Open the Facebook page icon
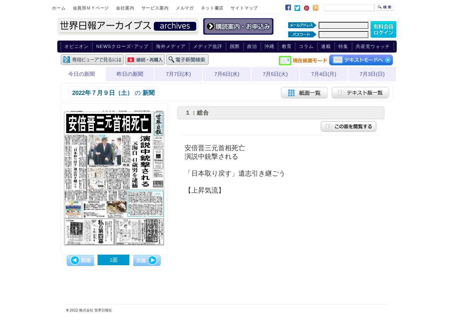This screenshot has width=454, height=322. pos(288,7)
